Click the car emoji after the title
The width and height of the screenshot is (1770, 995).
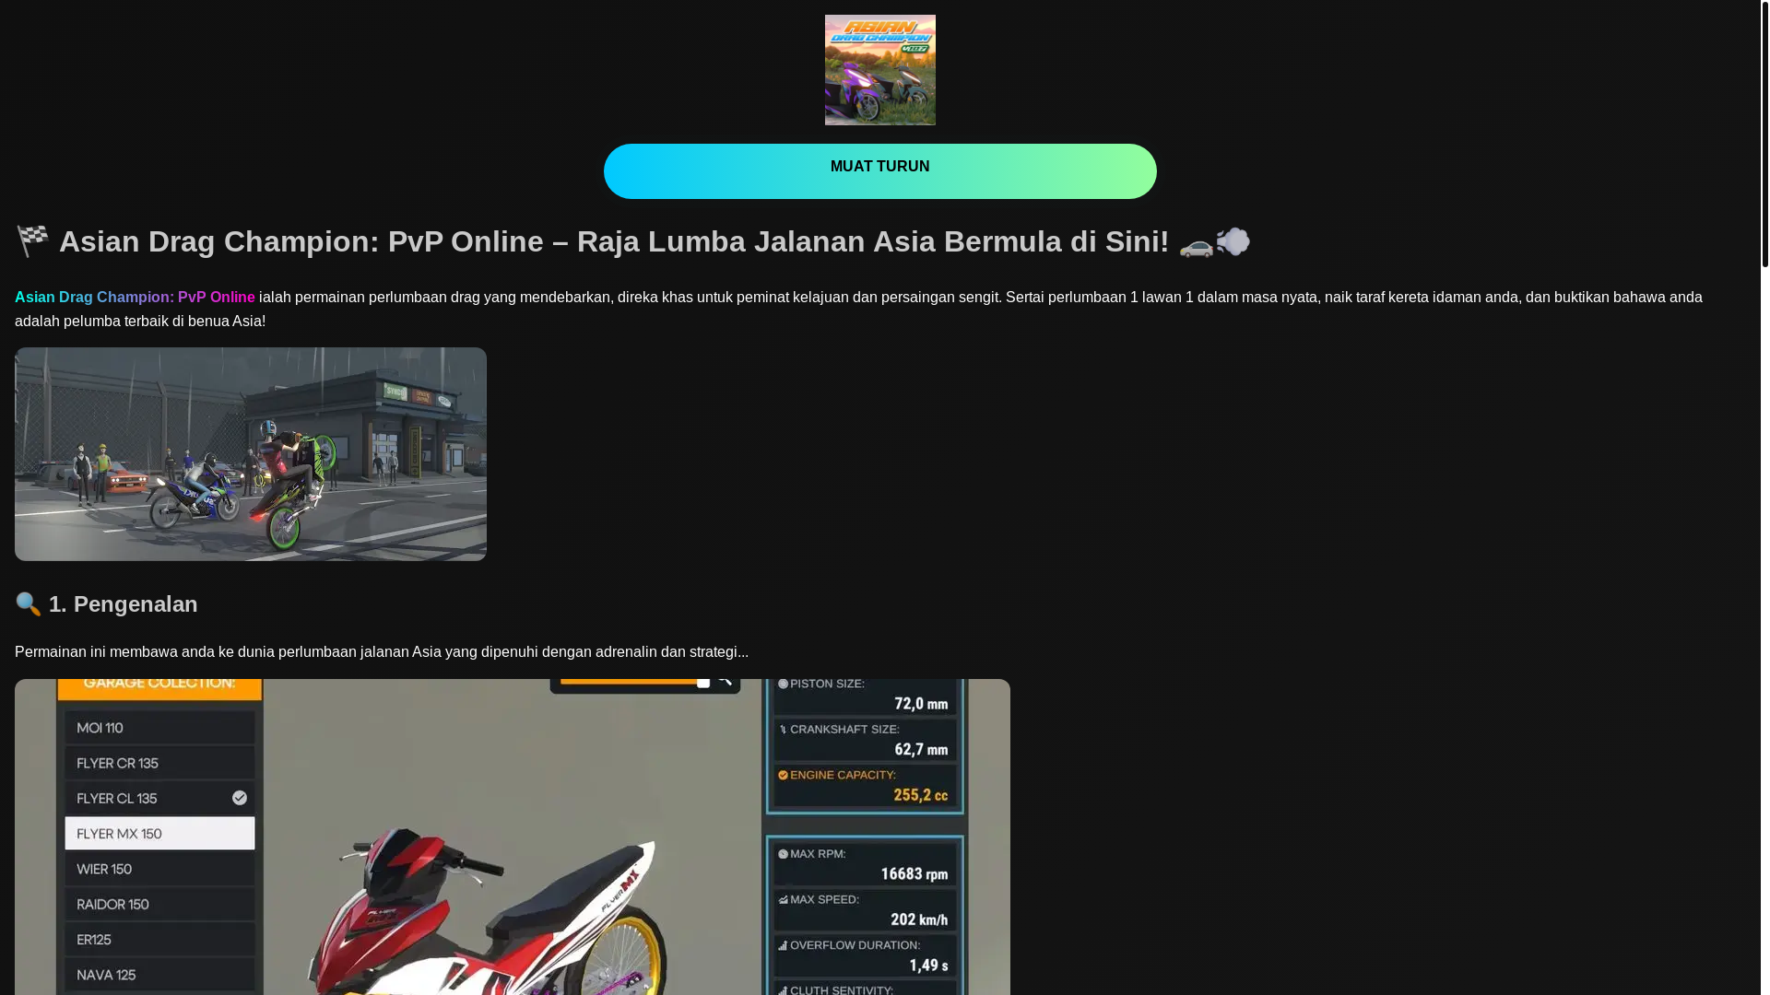(1197, 244)
